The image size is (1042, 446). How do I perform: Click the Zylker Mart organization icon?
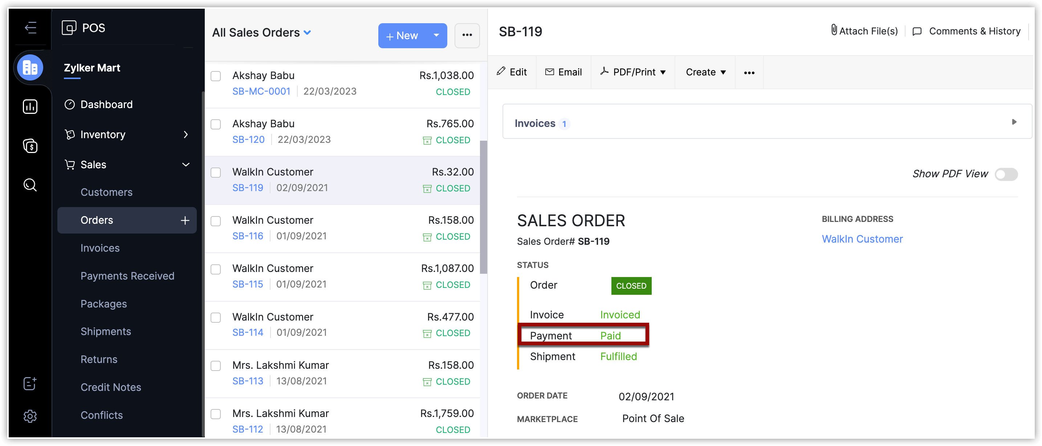[30, 67]
